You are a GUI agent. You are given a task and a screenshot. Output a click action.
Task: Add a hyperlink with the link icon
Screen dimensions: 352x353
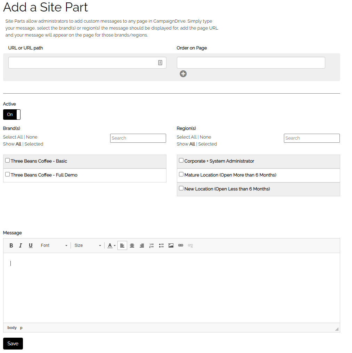tap(180, 245)
